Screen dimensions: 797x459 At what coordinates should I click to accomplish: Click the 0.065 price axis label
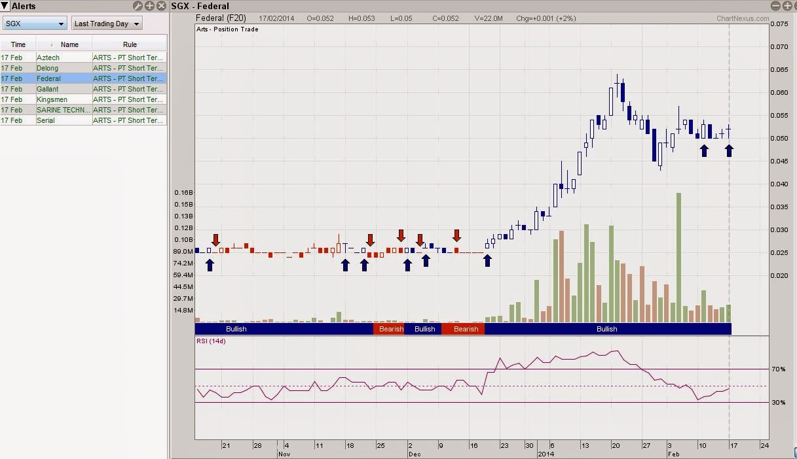[x=779, y=69]
